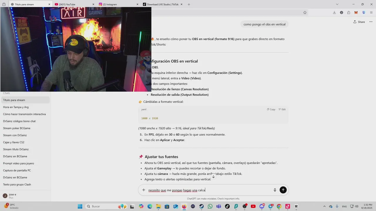Open Captura de pantalla PC chat
This screenshot has width=376, height=211.
point(25,171)
